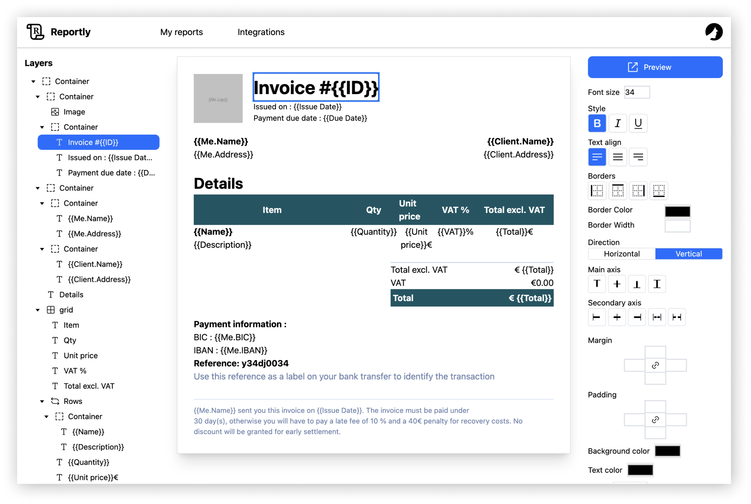Click the Total row in invoice
751x504 pixels.
472,298
